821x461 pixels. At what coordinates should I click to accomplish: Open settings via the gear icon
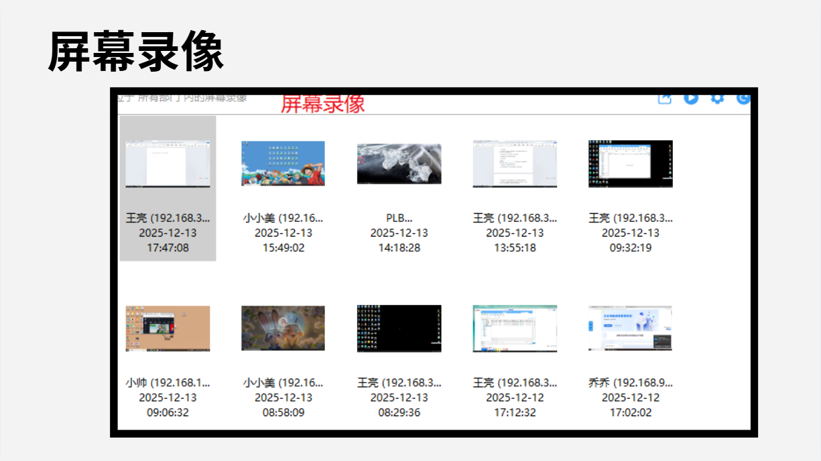717,98
